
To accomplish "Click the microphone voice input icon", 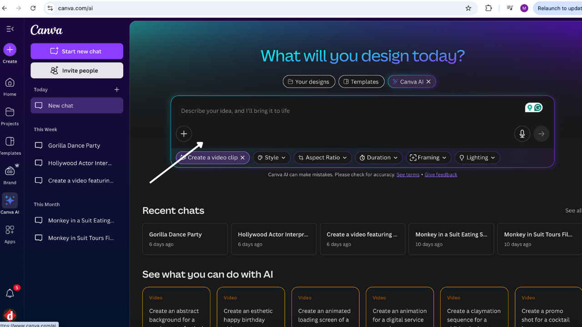I will pos(522,134).
